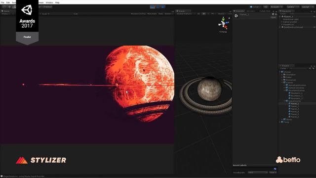The image size is (316, 178).
Task: Open the Account dropdown
Action: coord(276,7)
